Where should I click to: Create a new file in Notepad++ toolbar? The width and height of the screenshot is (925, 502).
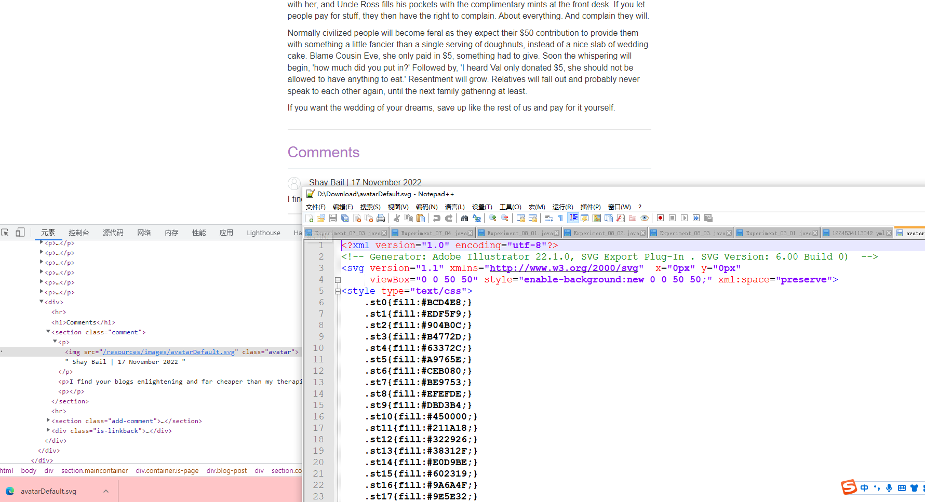[x=310, y=218]
